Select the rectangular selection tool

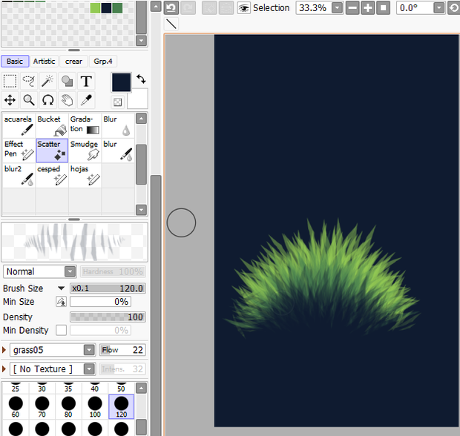coord(10,82)
